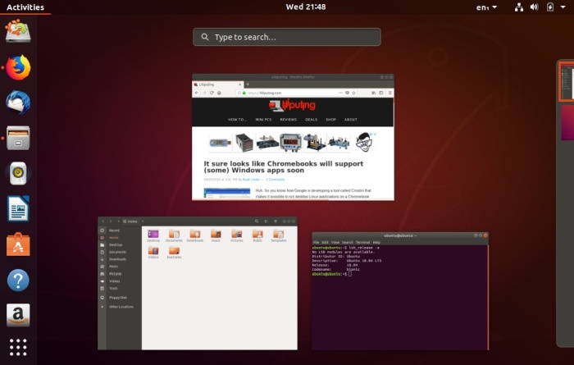Click the wired network status icon
574x365 pixels.
pos(519,7)
